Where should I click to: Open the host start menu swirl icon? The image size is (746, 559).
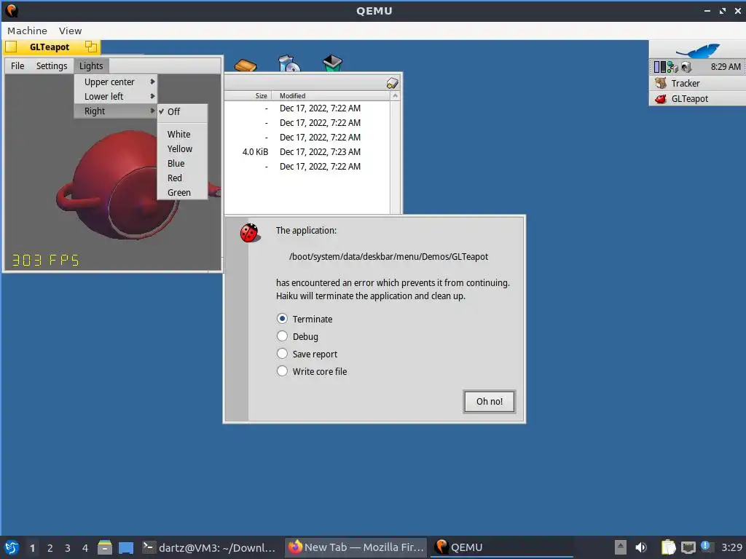[x=12, y=547]
